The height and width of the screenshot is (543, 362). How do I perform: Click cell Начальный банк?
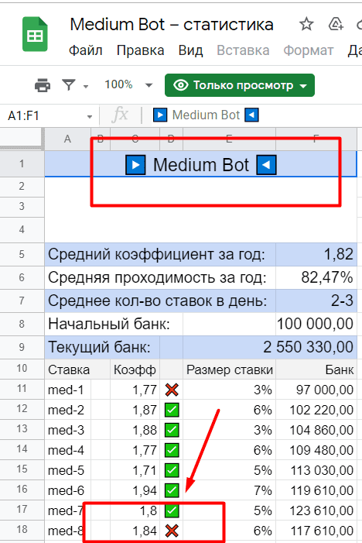tap(114, 324)
